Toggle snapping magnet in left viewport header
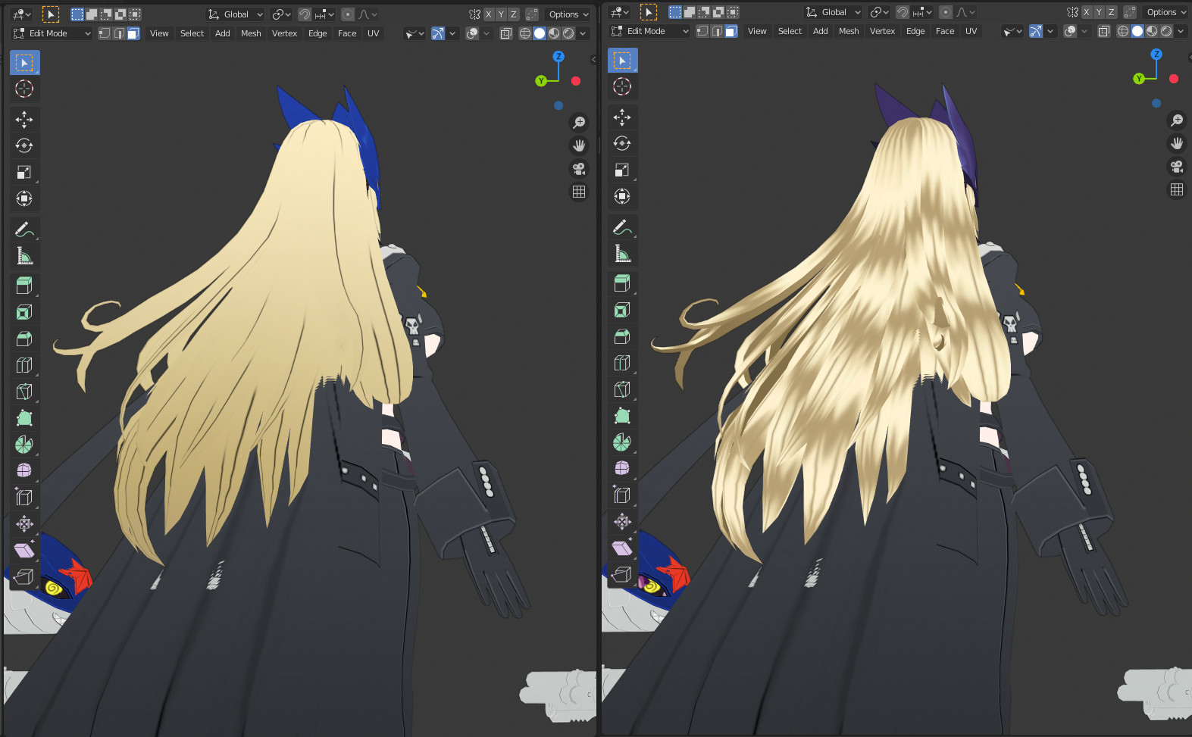 pos(305,14)
